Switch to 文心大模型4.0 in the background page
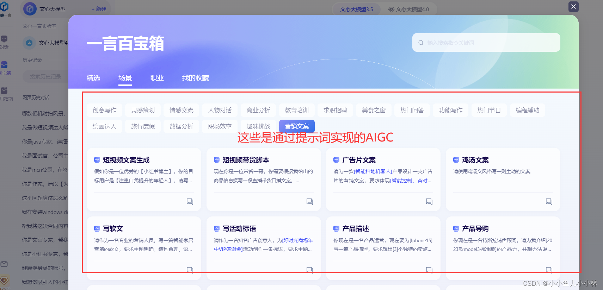This screenshot has height=290, width=603. 409,10
